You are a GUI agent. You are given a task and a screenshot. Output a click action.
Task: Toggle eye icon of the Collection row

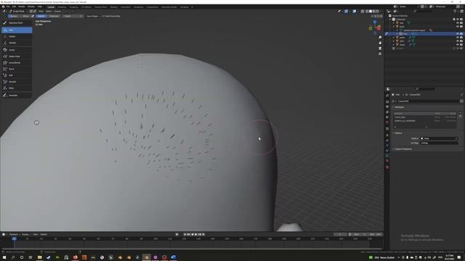point(458,20)
